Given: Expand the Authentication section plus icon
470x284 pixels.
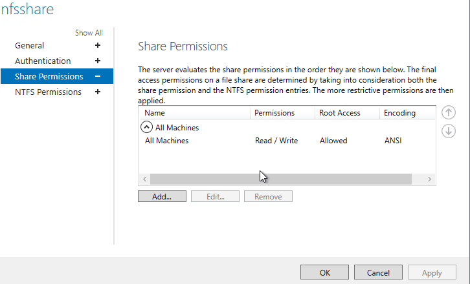Looking at the screenshot, I should tap(98, 61).
